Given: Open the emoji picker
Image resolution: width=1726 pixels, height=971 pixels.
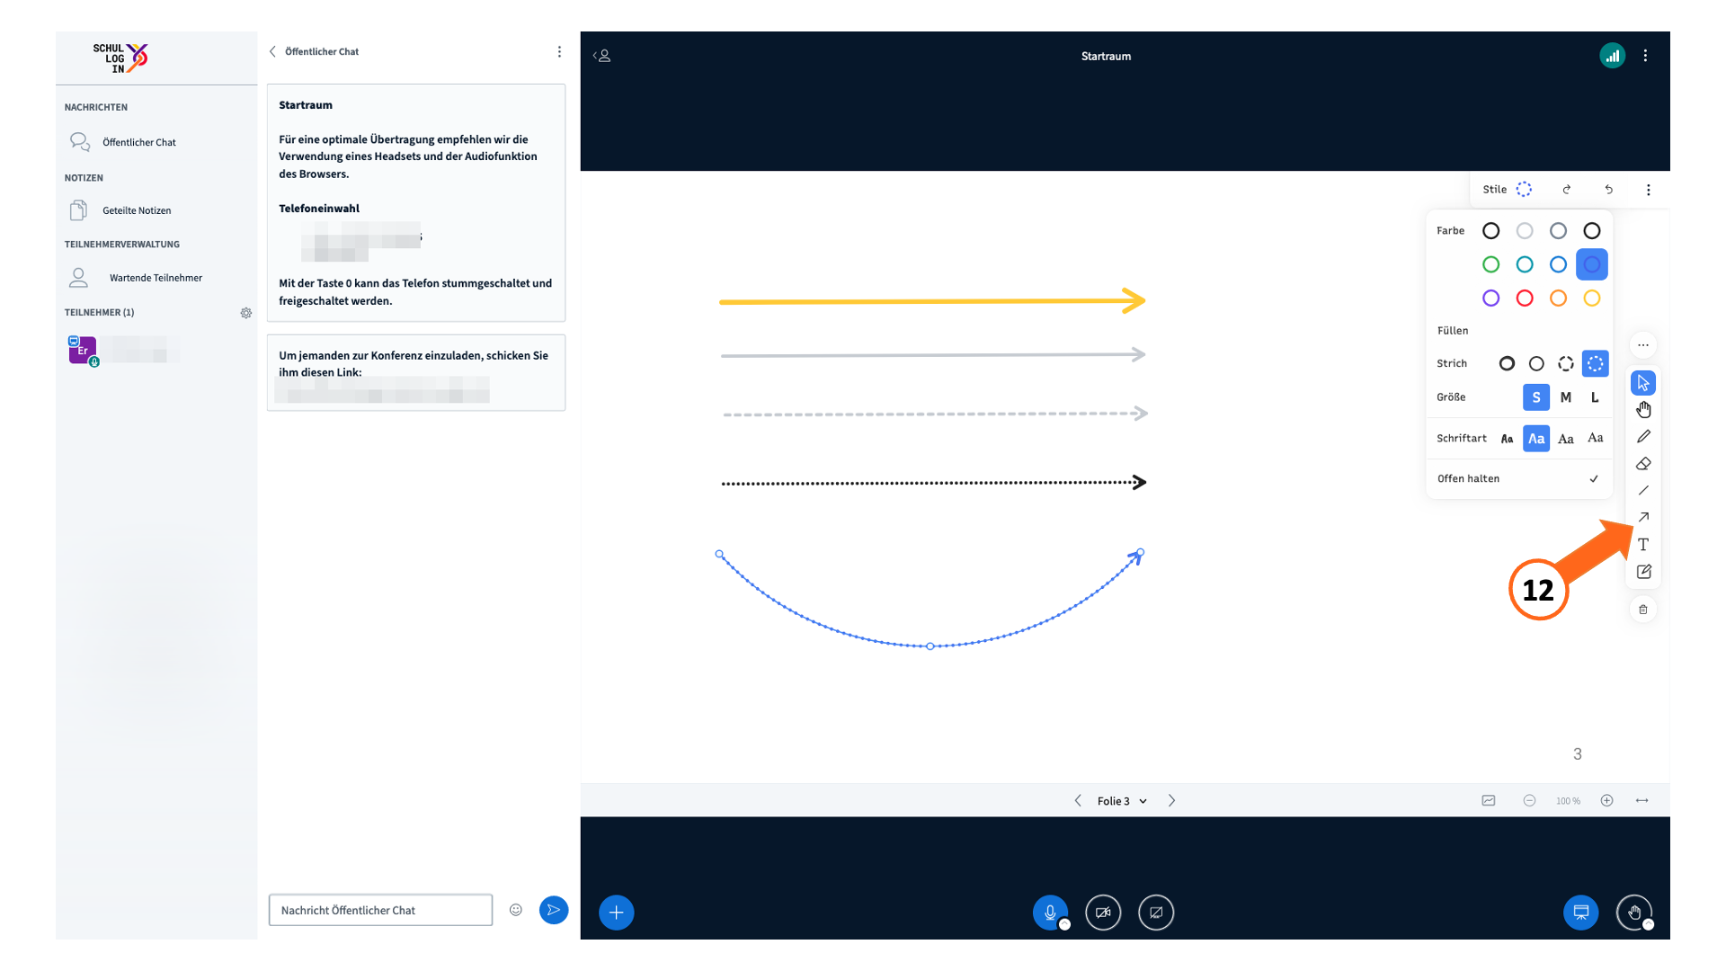Looking at the screenshot, I should click(516, 910).
